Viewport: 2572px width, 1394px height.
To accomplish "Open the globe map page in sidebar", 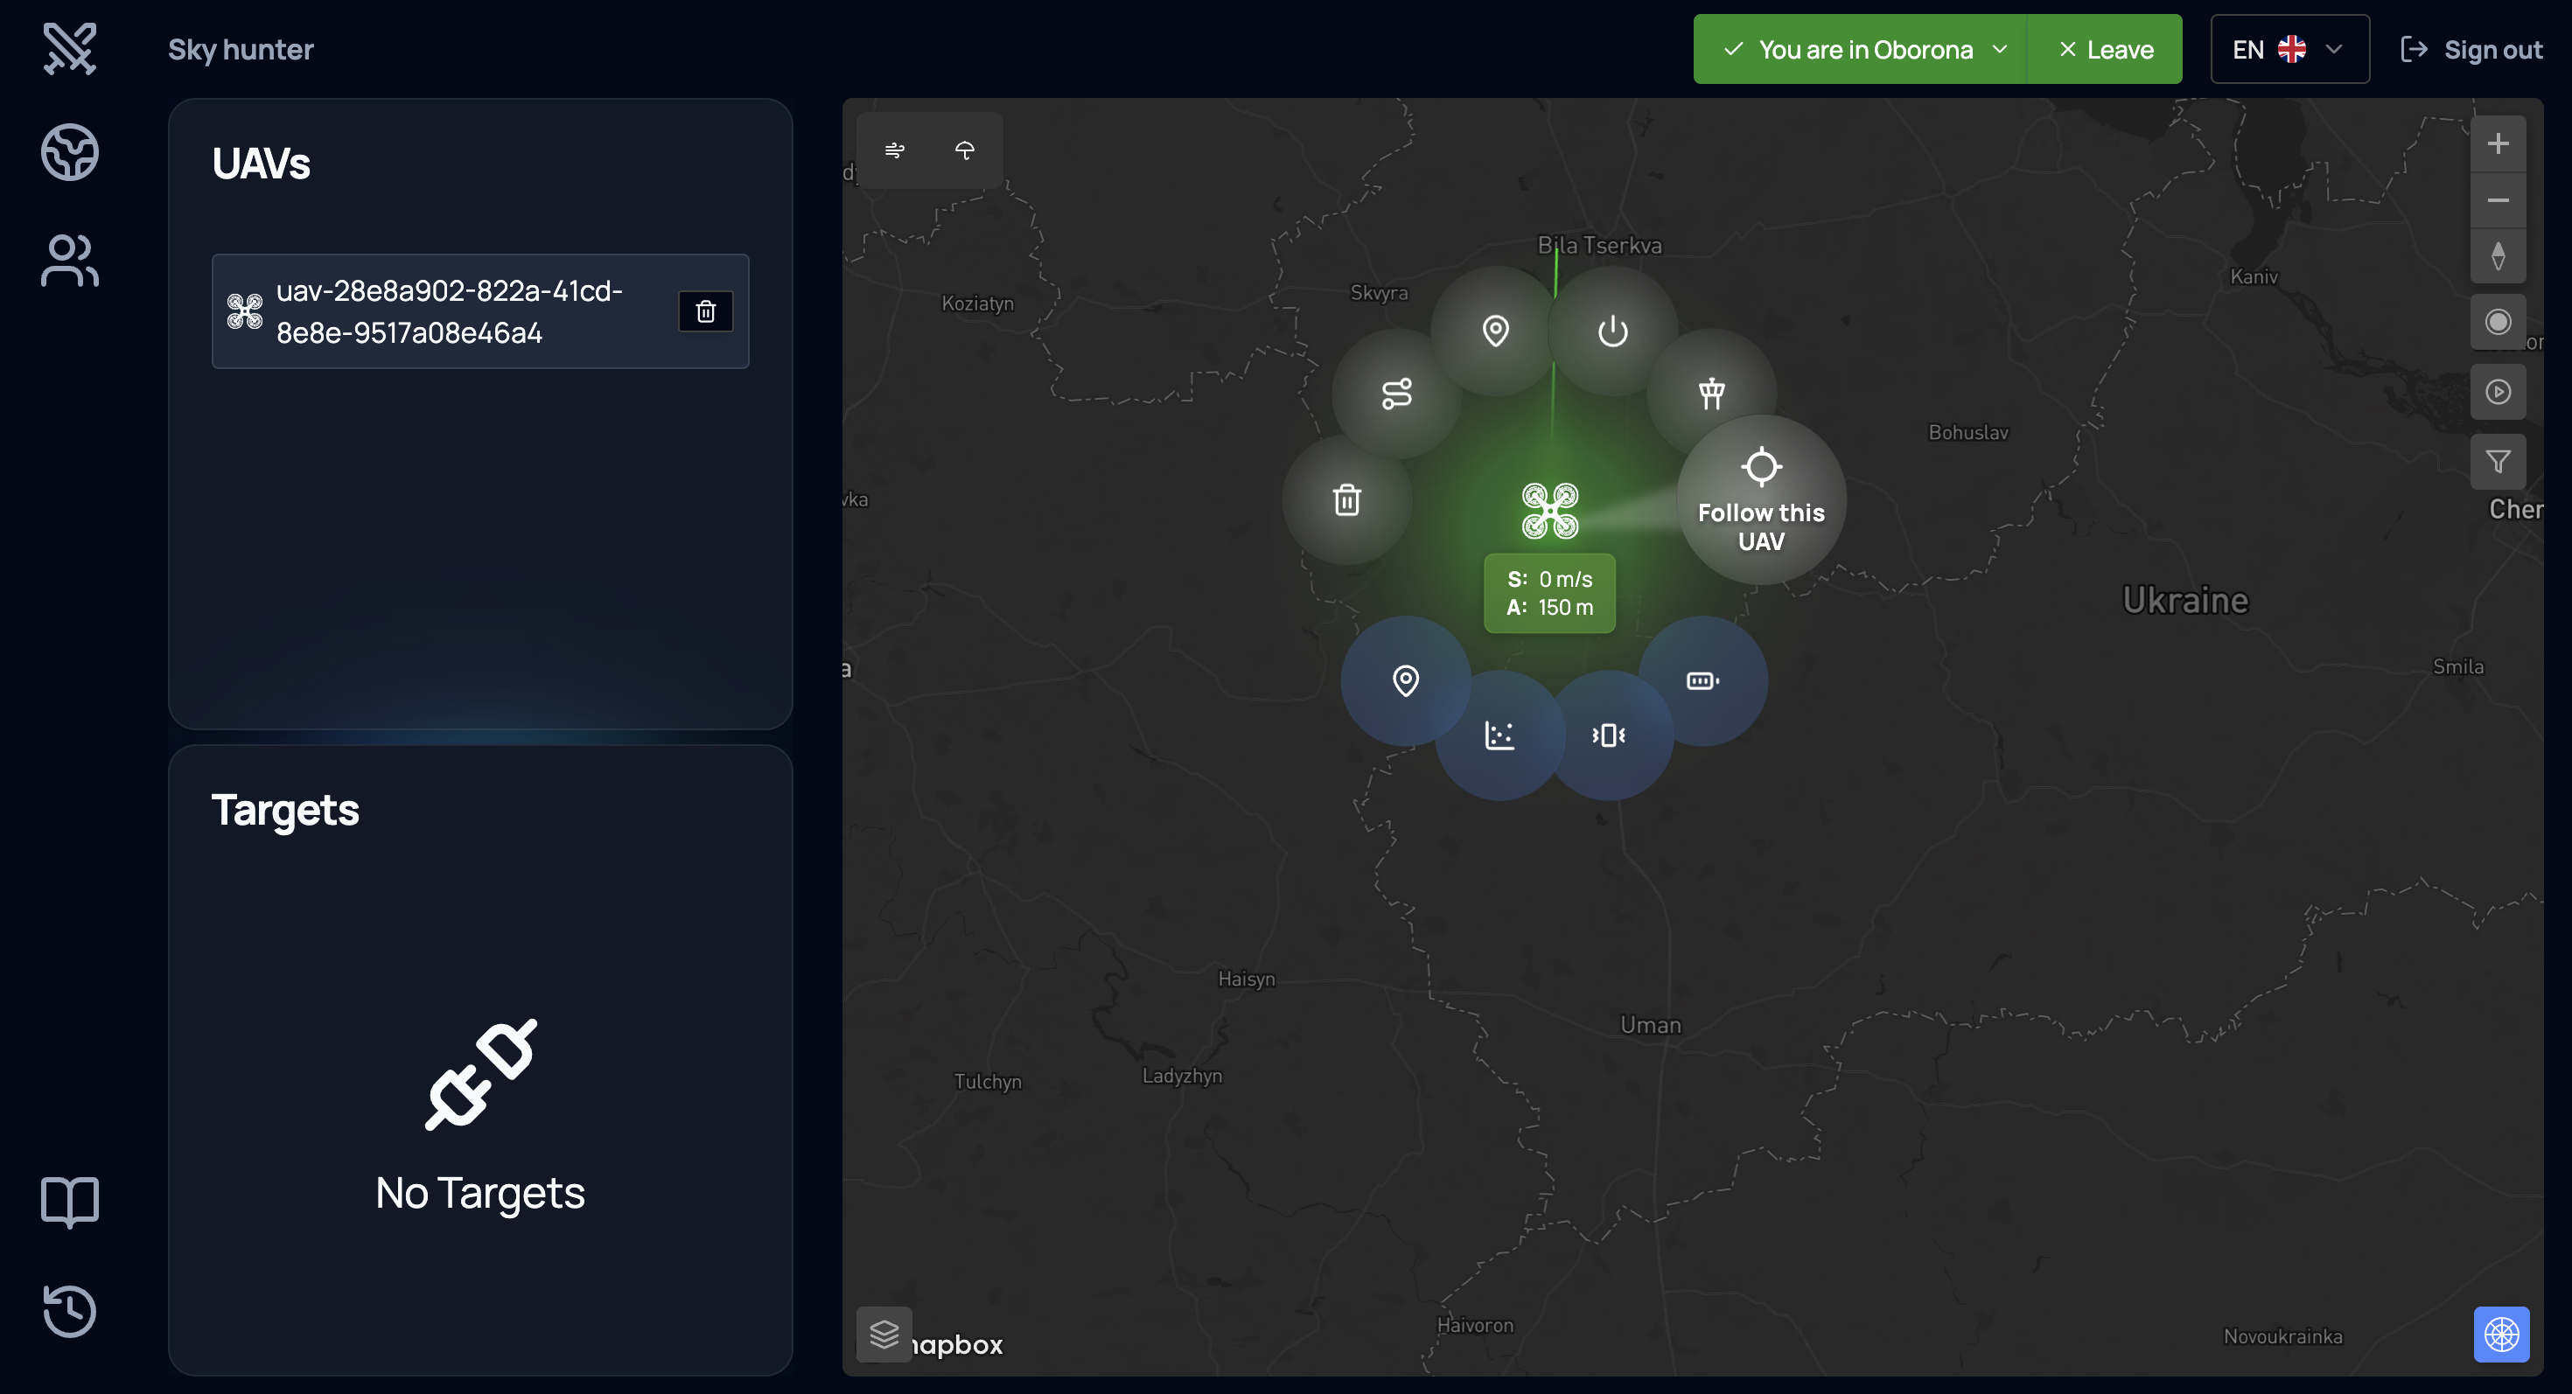I will click(x=70, y=153).
